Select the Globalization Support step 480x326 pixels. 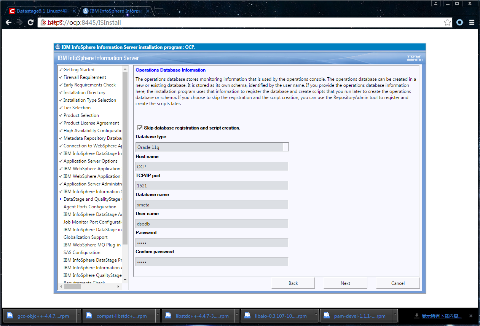coord(85,237)
